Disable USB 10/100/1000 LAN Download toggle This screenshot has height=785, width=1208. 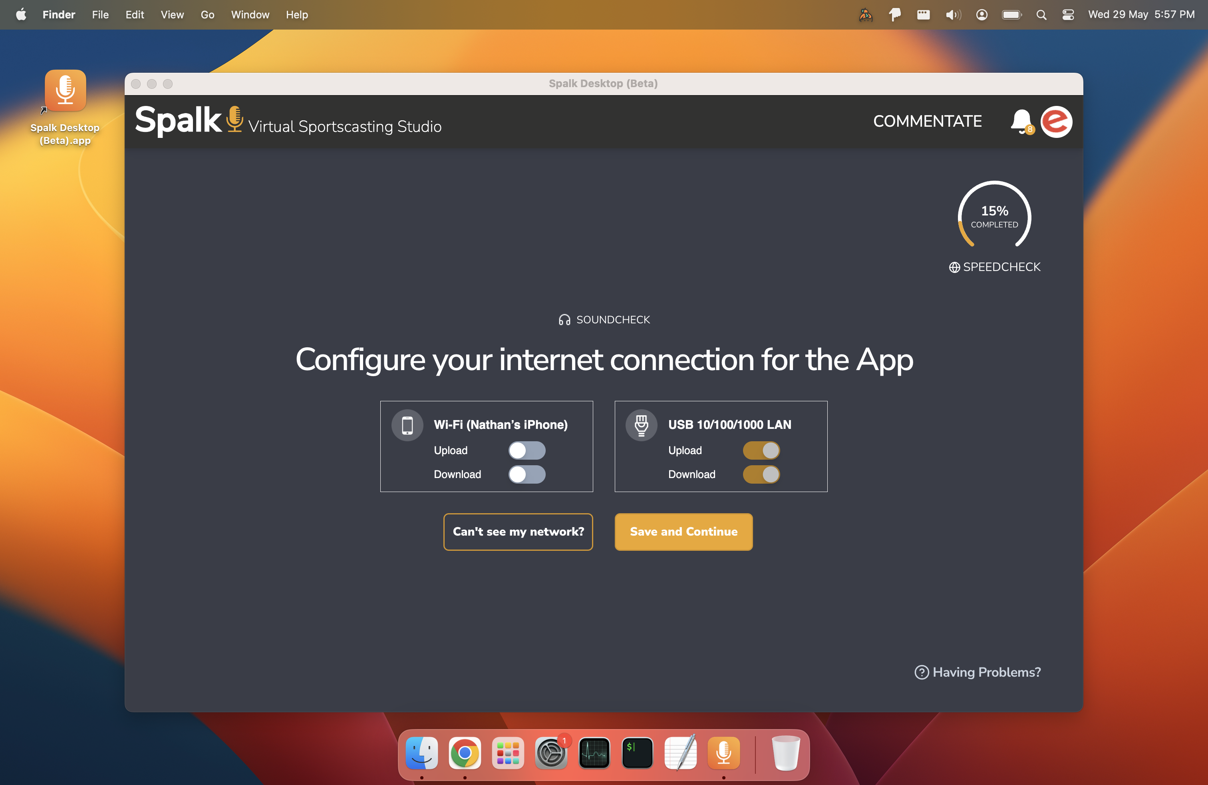click(761, 474)
